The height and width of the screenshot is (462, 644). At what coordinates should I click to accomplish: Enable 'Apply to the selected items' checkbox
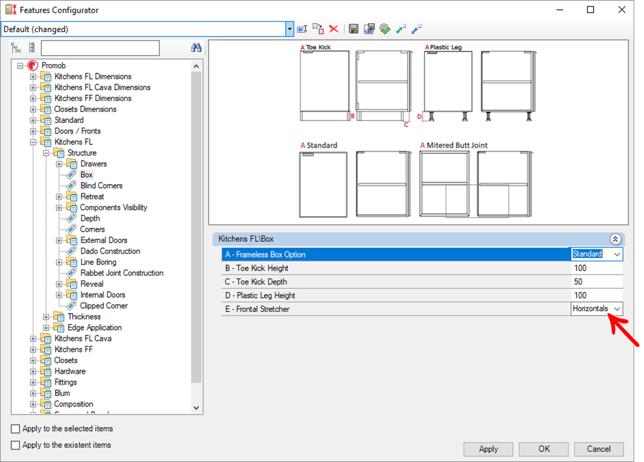[16, 429]
